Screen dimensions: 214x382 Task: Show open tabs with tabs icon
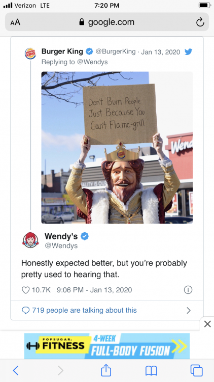coord(197,371)
